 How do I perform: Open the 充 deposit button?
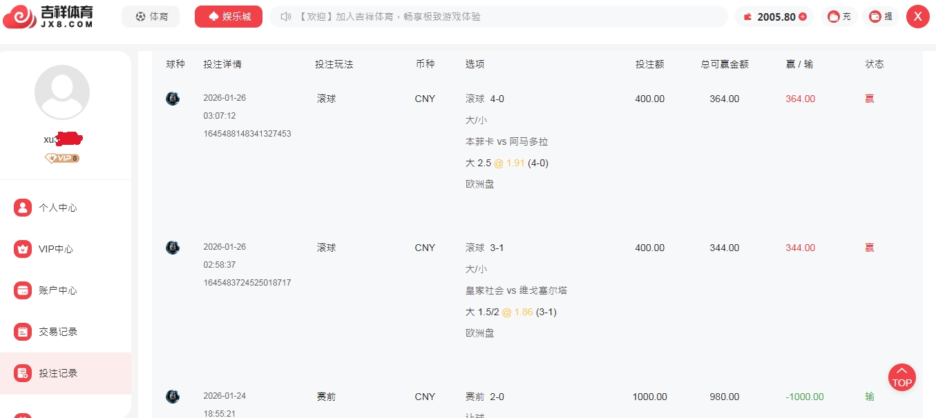coord(839,17)
